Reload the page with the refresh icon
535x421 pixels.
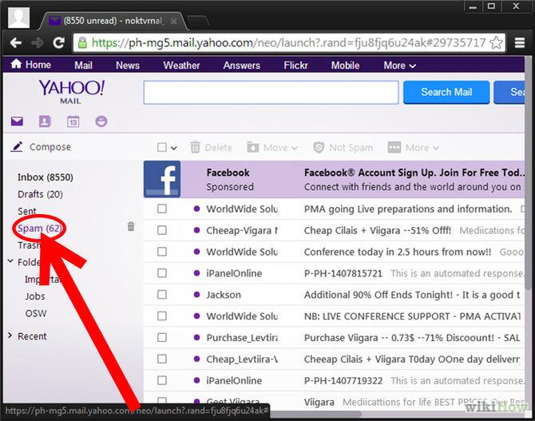(58, 42)
